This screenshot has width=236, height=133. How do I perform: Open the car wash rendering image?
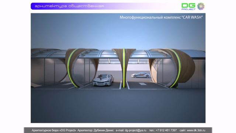point(118,68)
